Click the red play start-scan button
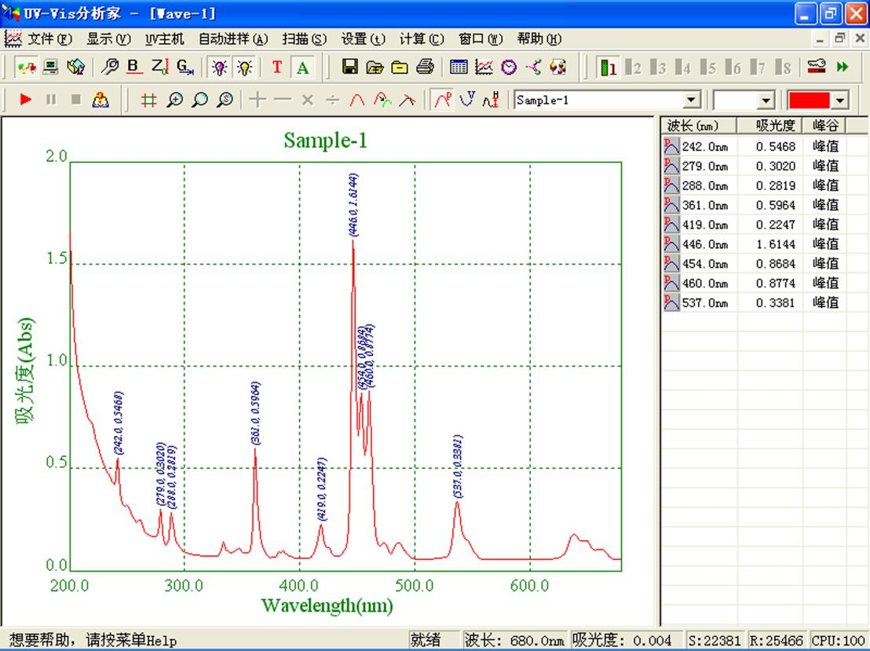870x651 pixels. (26, 100)
